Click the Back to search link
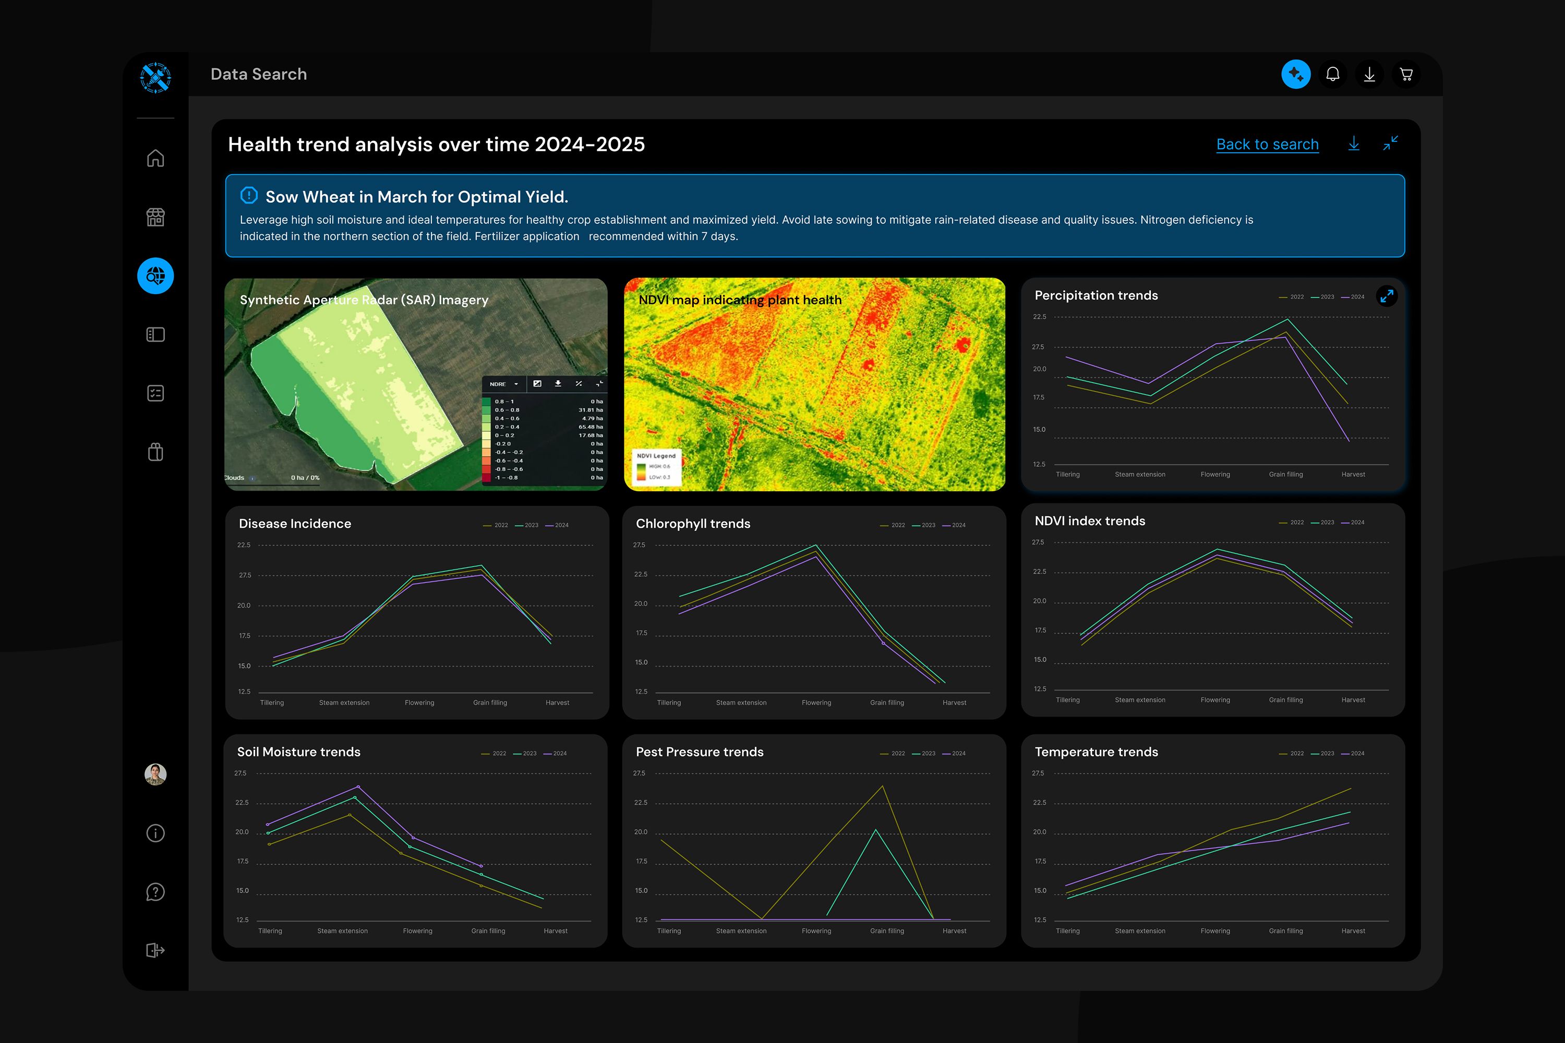 [x=1267, y=144]
